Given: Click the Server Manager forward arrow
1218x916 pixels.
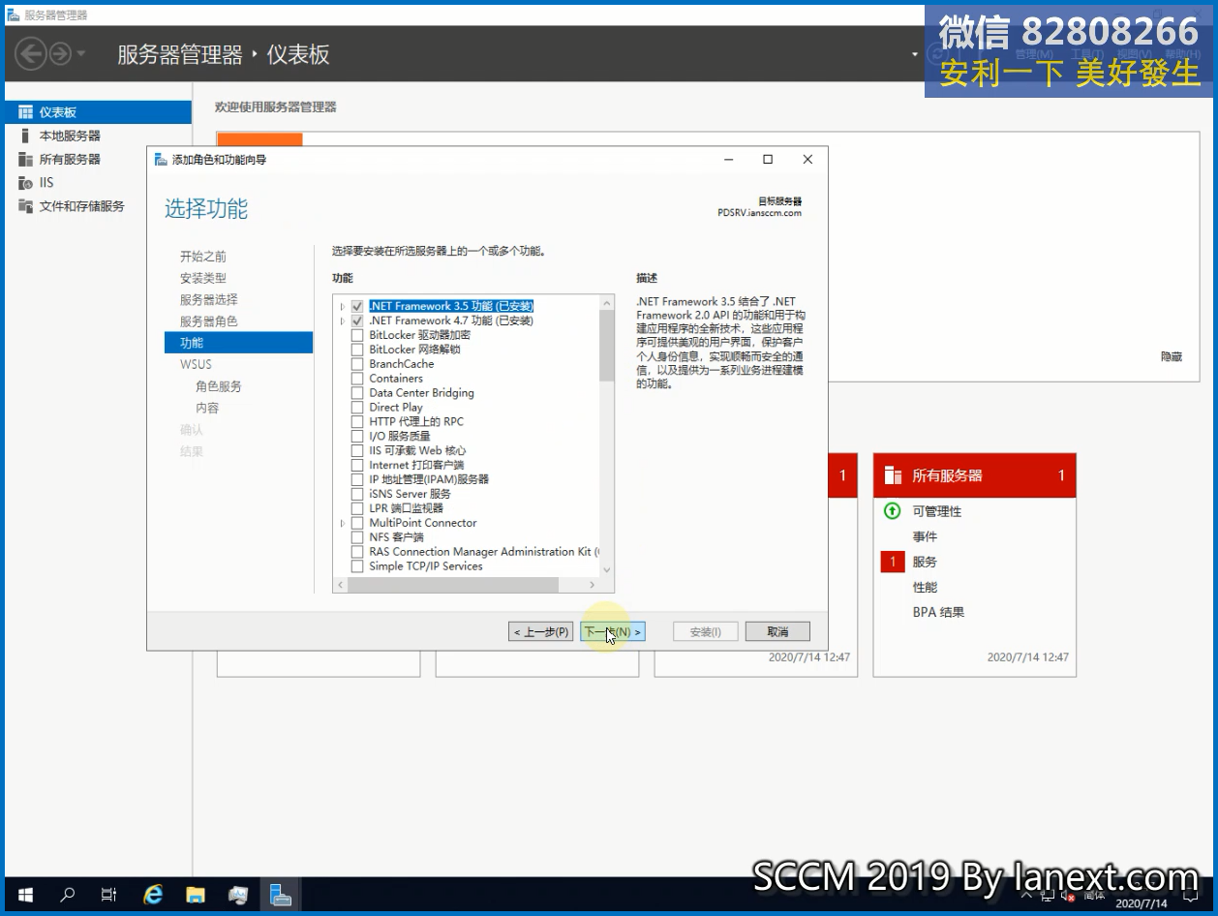Looking at the screenshot, I should click(60, 53).
